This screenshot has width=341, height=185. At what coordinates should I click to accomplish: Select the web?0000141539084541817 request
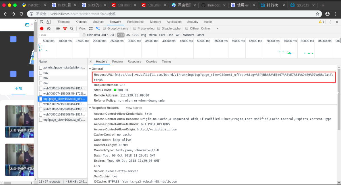(62, 89)
